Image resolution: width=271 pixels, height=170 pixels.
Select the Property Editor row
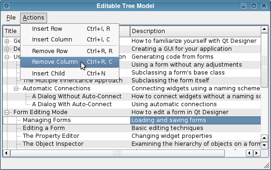click(132, 136)
